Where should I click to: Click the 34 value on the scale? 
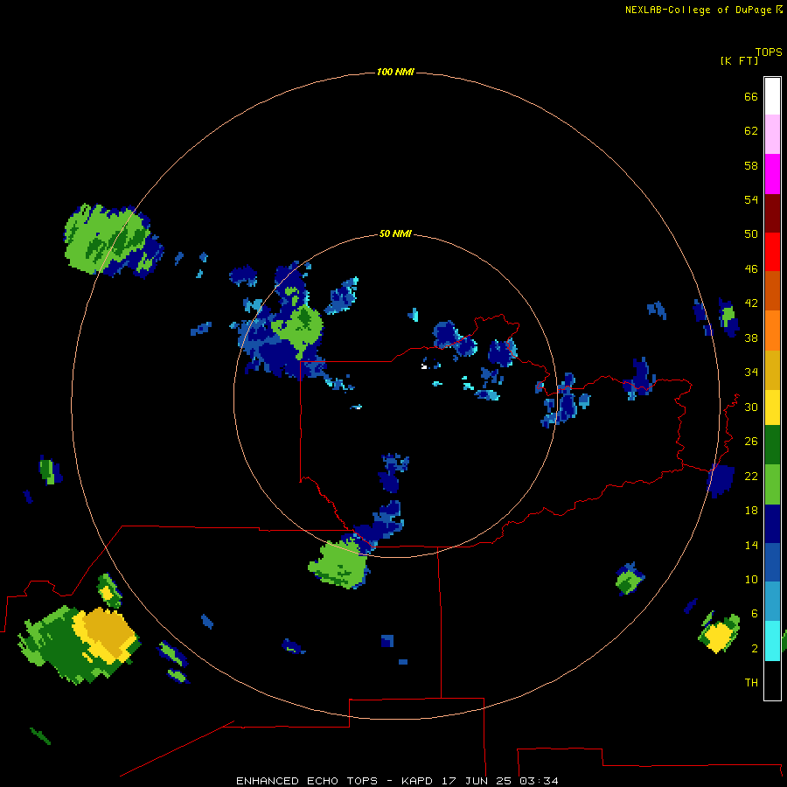[x=751, y=372]
